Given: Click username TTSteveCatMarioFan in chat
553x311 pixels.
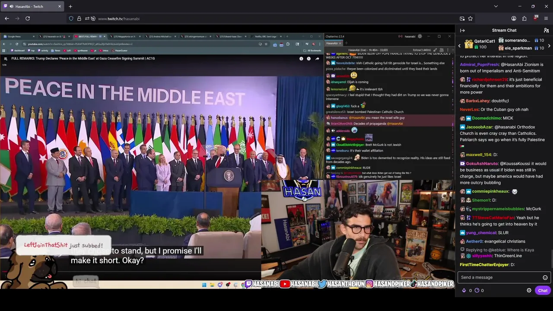Looking at the screenshot, I should (x=493, y=218).
